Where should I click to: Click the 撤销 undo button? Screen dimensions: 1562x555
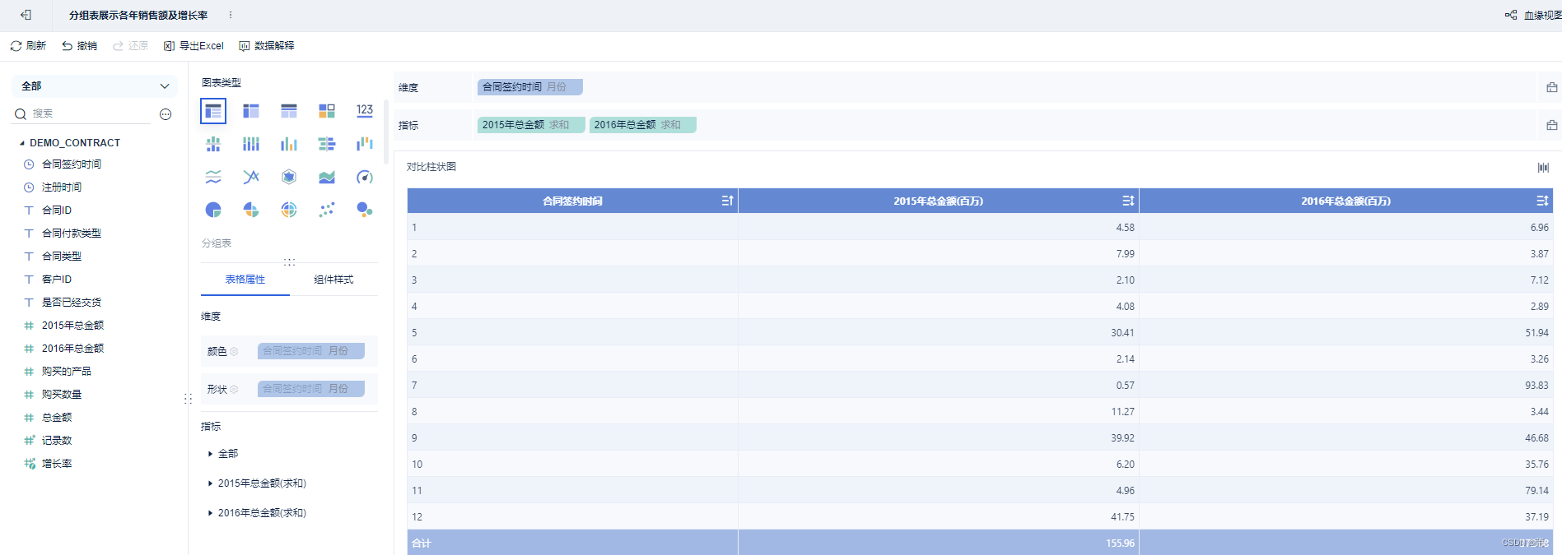[x=79, y=46]
